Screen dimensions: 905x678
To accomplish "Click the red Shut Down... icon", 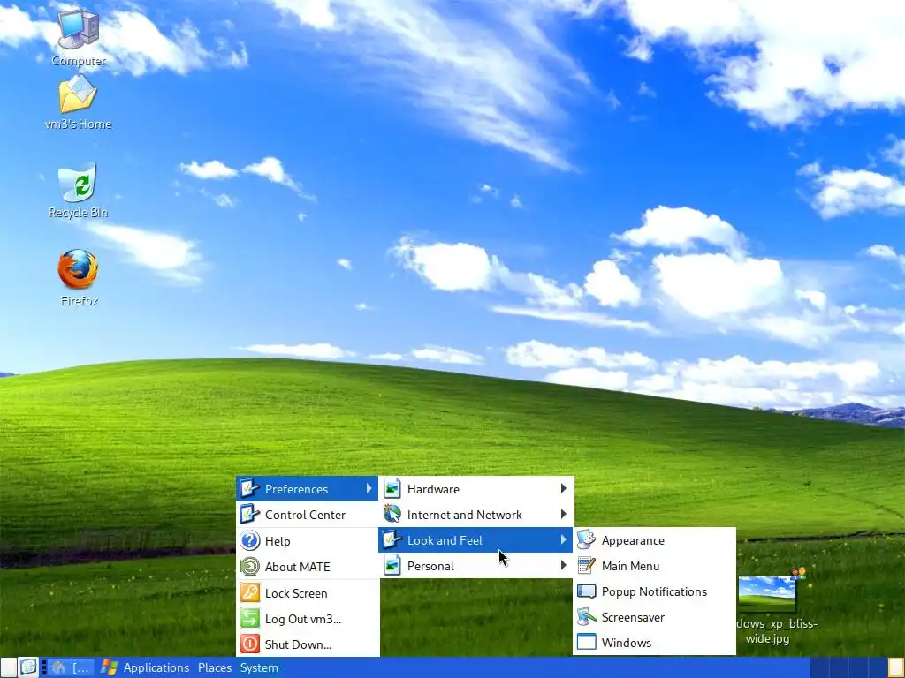I will point(250,644).
